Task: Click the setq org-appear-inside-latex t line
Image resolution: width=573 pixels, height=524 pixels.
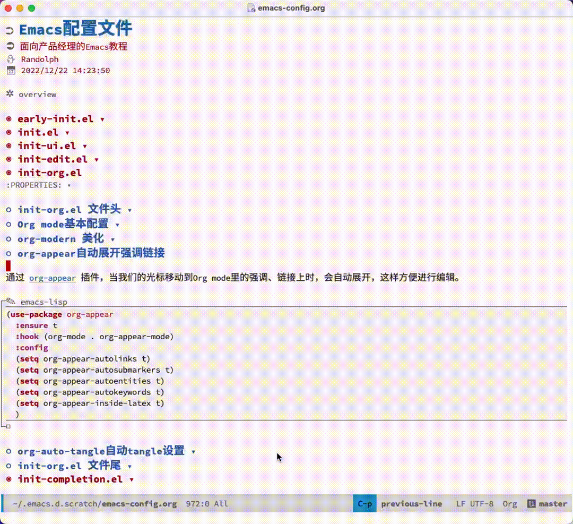Action: pos(90,403)
